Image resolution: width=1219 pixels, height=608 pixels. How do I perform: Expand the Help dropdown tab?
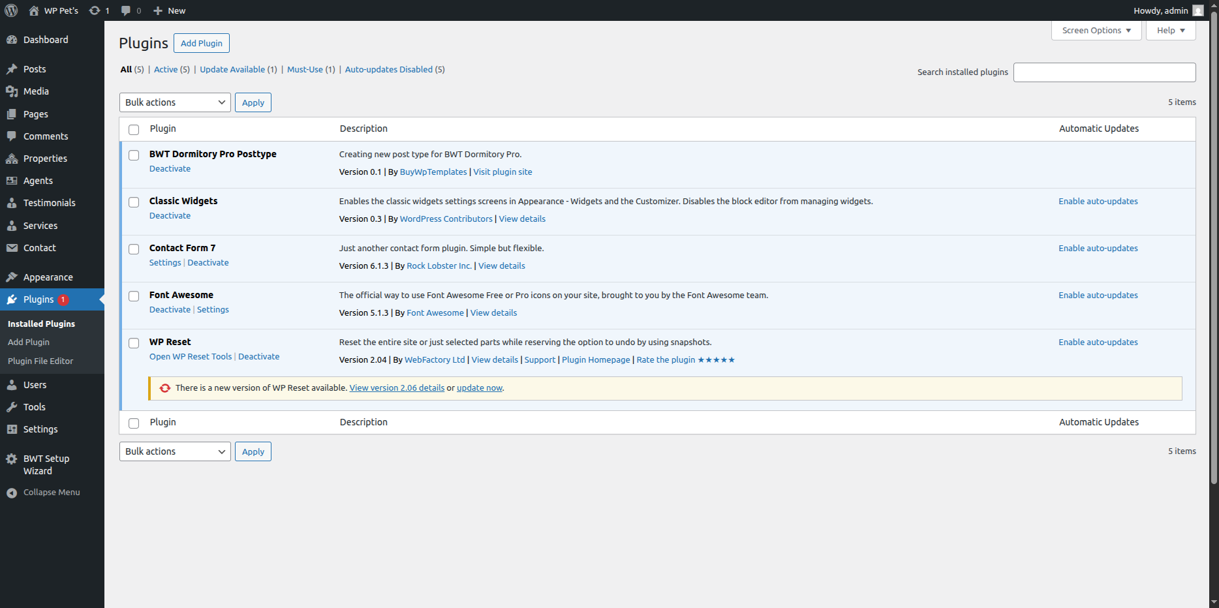pyautogui.click(x=1170, y=31)
